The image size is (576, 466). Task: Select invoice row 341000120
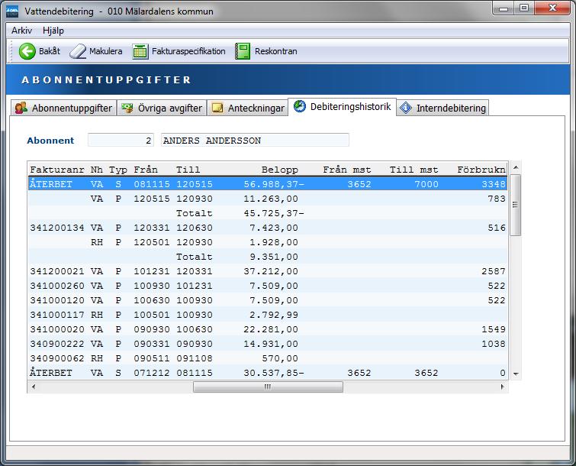click(268, 300)
